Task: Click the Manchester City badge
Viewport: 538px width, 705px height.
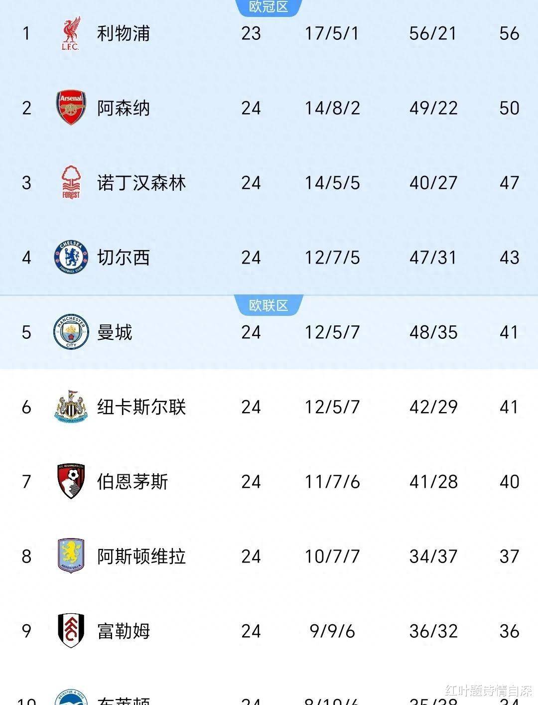Action: (71, 332)
